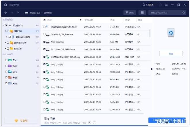Check timg (13).jpg checkbox

[44, 87]
